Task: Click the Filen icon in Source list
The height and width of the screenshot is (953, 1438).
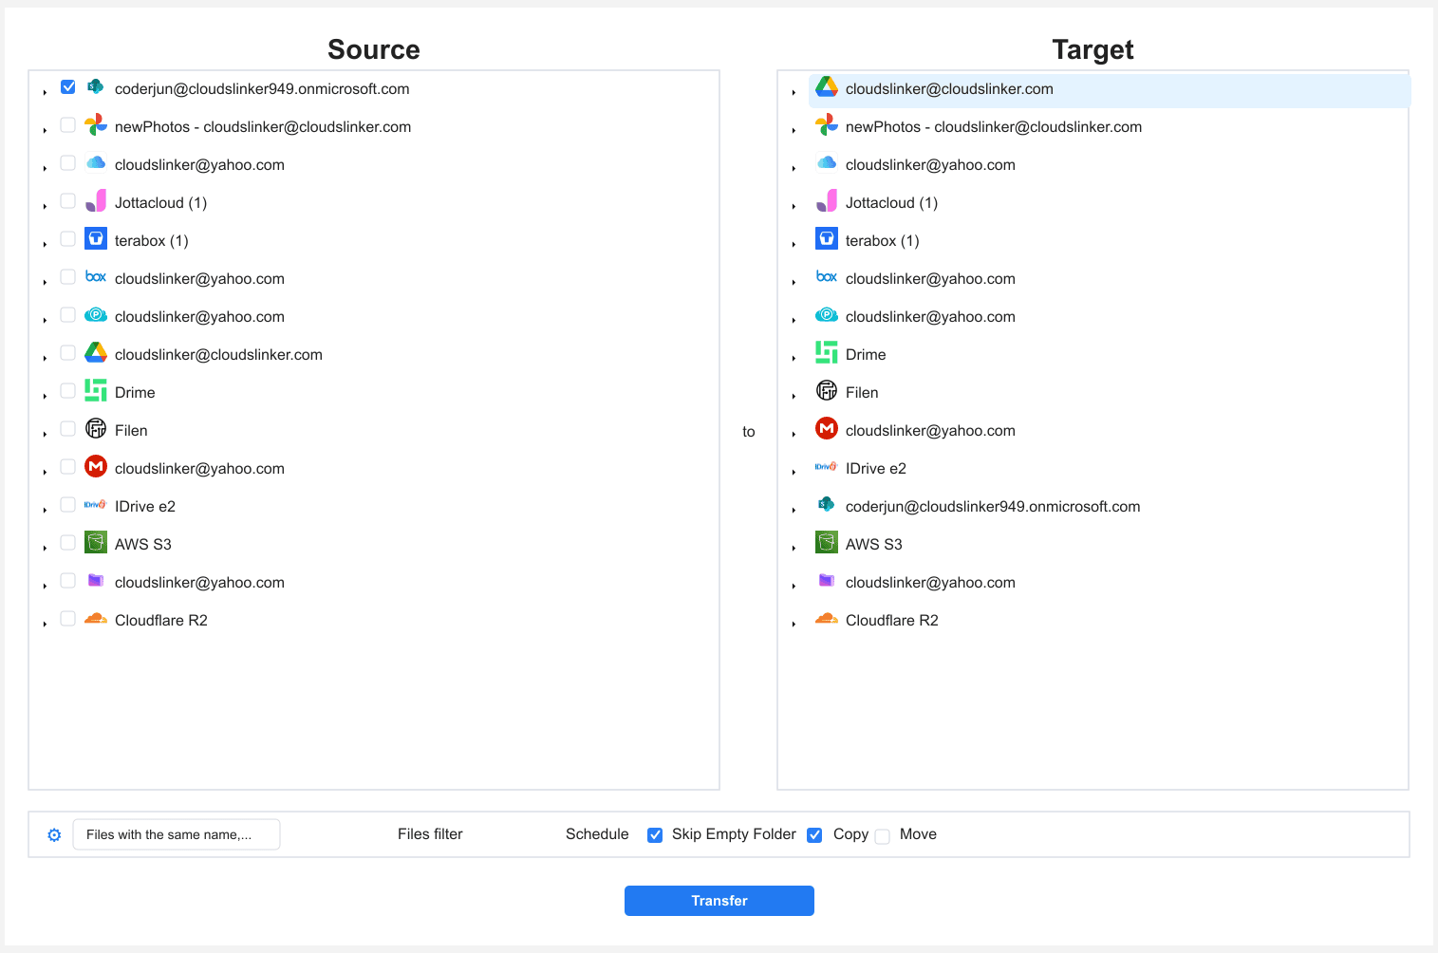Action: (x=96, y=429)
